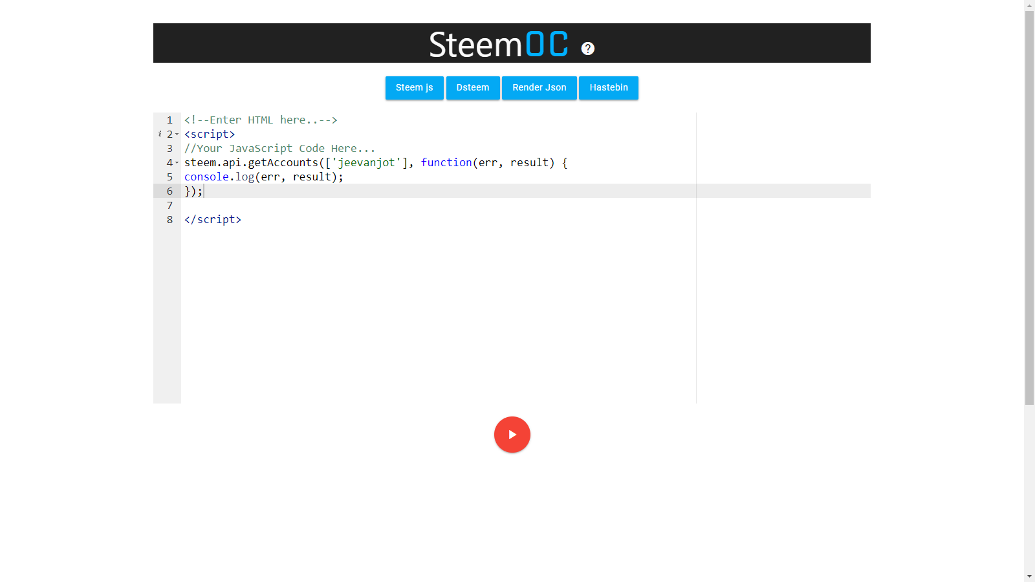Click the help question mark icon
The width and height of the screenshot is (1035, 582).
587,48
